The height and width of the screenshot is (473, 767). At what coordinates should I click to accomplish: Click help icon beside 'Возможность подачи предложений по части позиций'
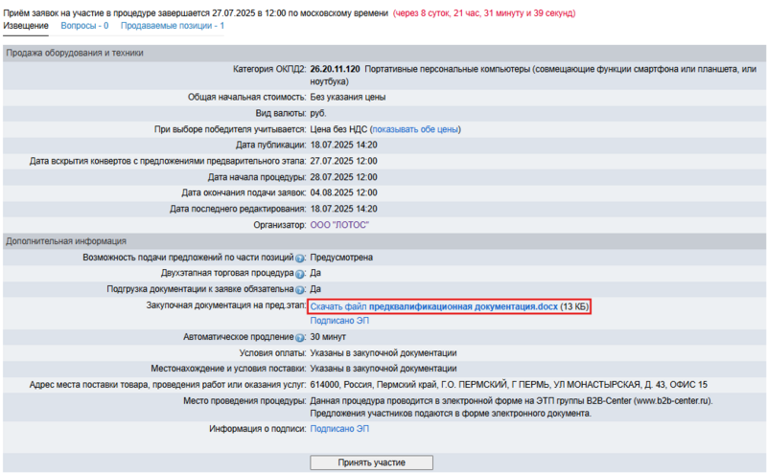300,258
